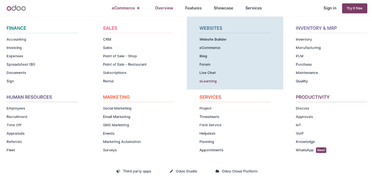
Task: Open the Accounting app link
Action: pos(16,39)
